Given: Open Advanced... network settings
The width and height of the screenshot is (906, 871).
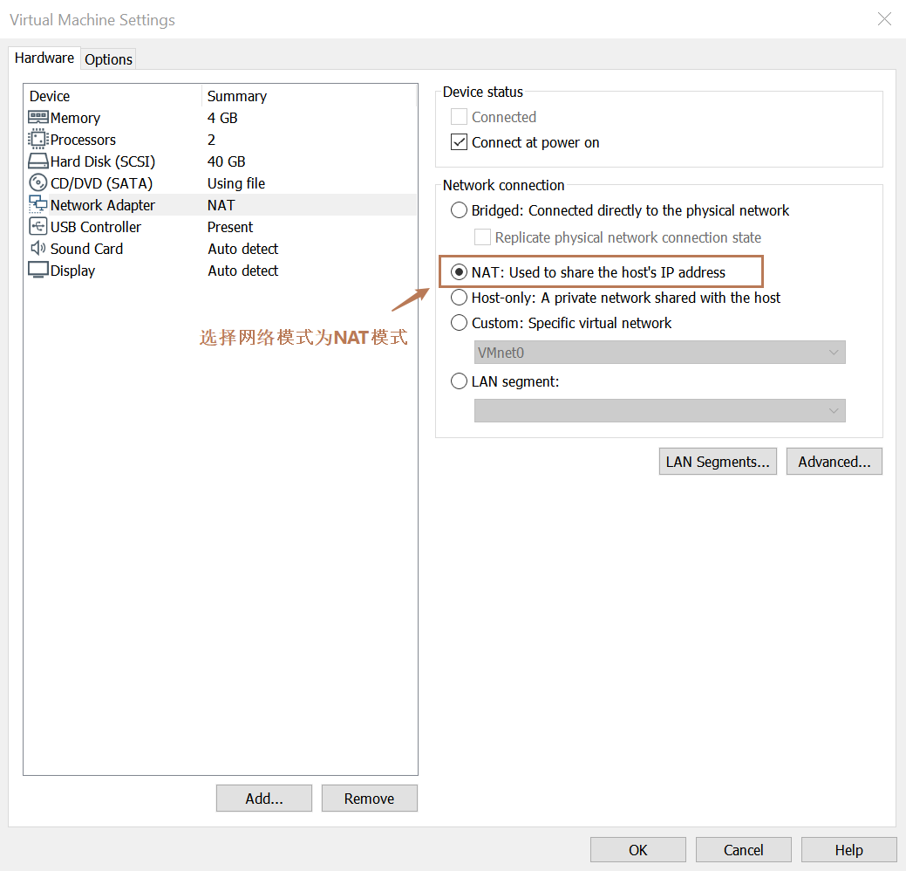Looking at the screenshot, I should (x=834, y=462).
